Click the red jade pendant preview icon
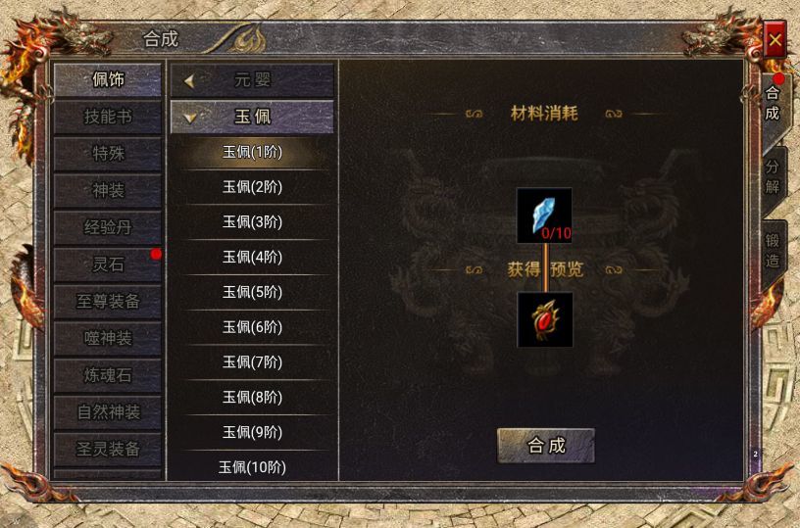The width and height of the screenshot is (800, 528). 545,320
